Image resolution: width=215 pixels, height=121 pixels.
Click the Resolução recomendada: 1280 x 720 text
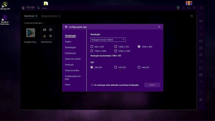pos(105,56)
